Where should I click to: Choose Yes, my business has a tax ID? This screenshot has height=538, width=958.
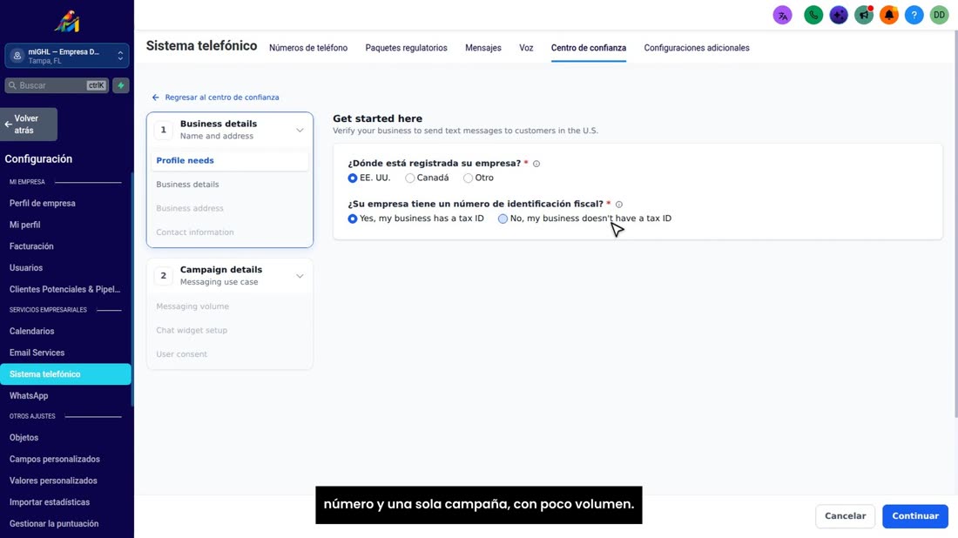(353, 219)
